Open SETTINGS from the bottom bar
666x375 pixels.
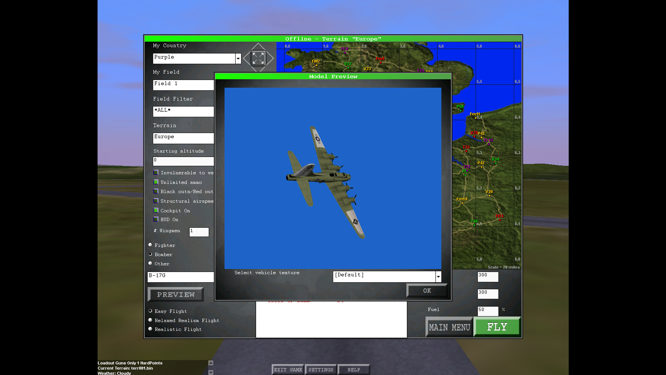click(x=321, y=369)
